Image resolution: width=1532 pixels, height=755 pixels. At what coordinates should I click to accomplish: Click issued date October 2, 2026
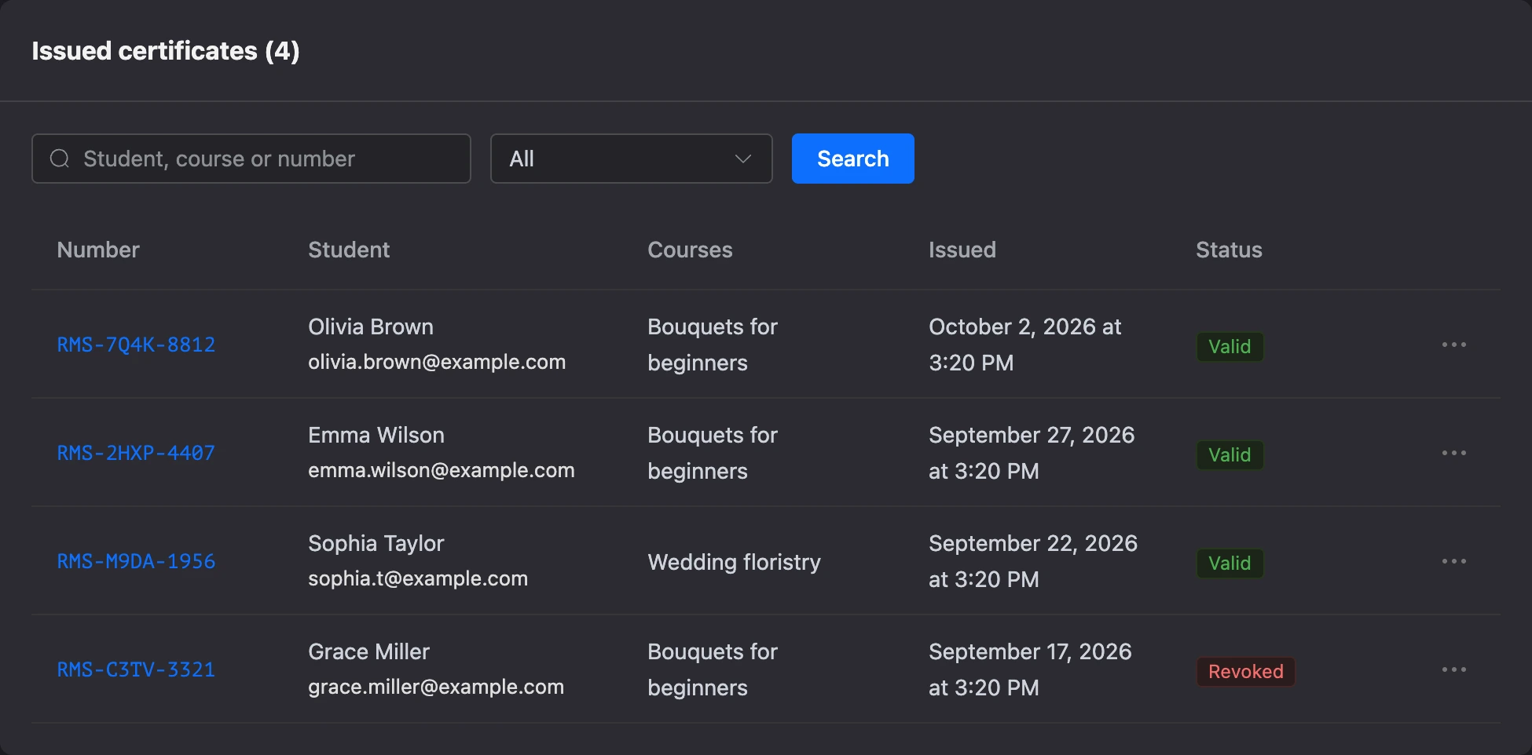1025,345
